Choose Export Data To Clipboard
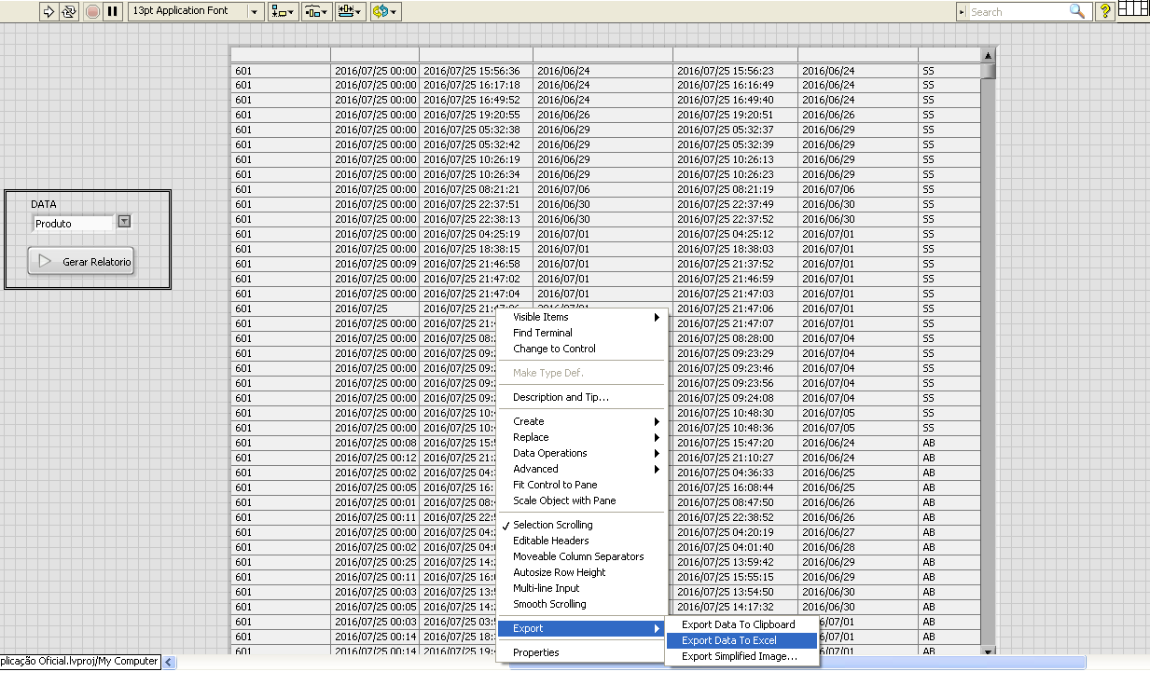 (x=738, y=624)
